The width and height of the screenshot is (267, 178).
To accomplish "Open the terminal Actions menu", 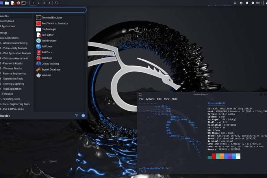I will (150, 99).
